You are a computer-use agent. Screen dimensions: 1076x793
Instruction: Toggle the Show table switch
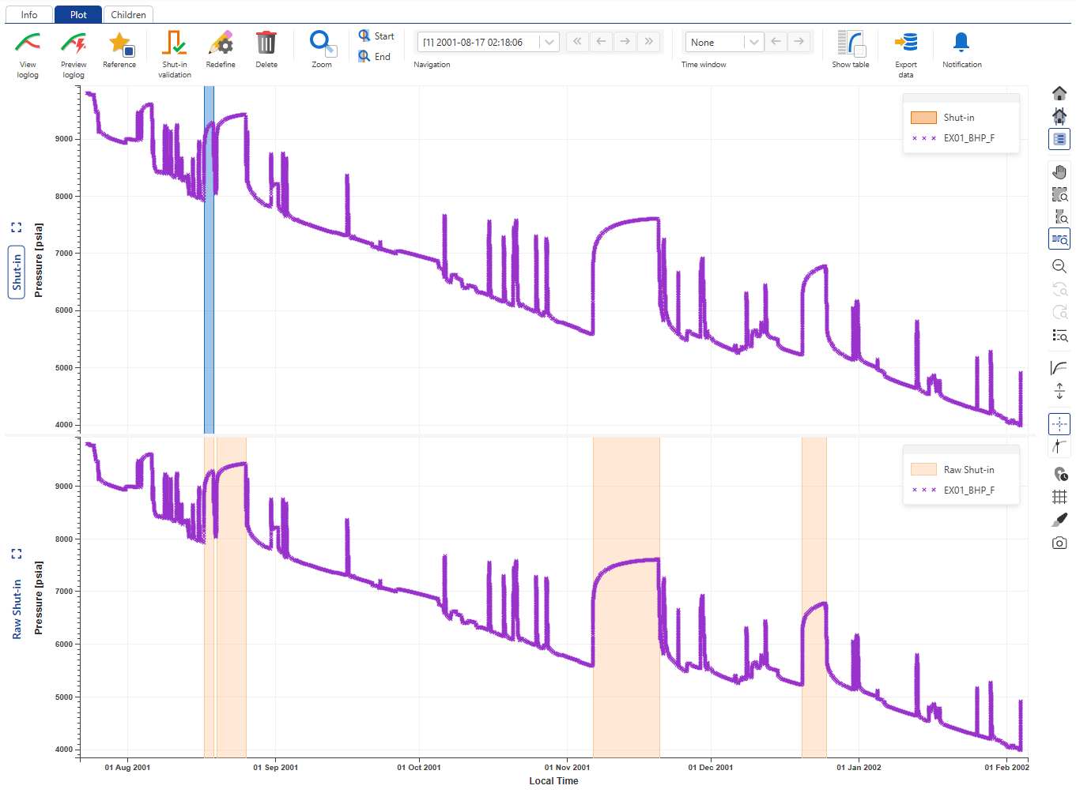[850, 45]
